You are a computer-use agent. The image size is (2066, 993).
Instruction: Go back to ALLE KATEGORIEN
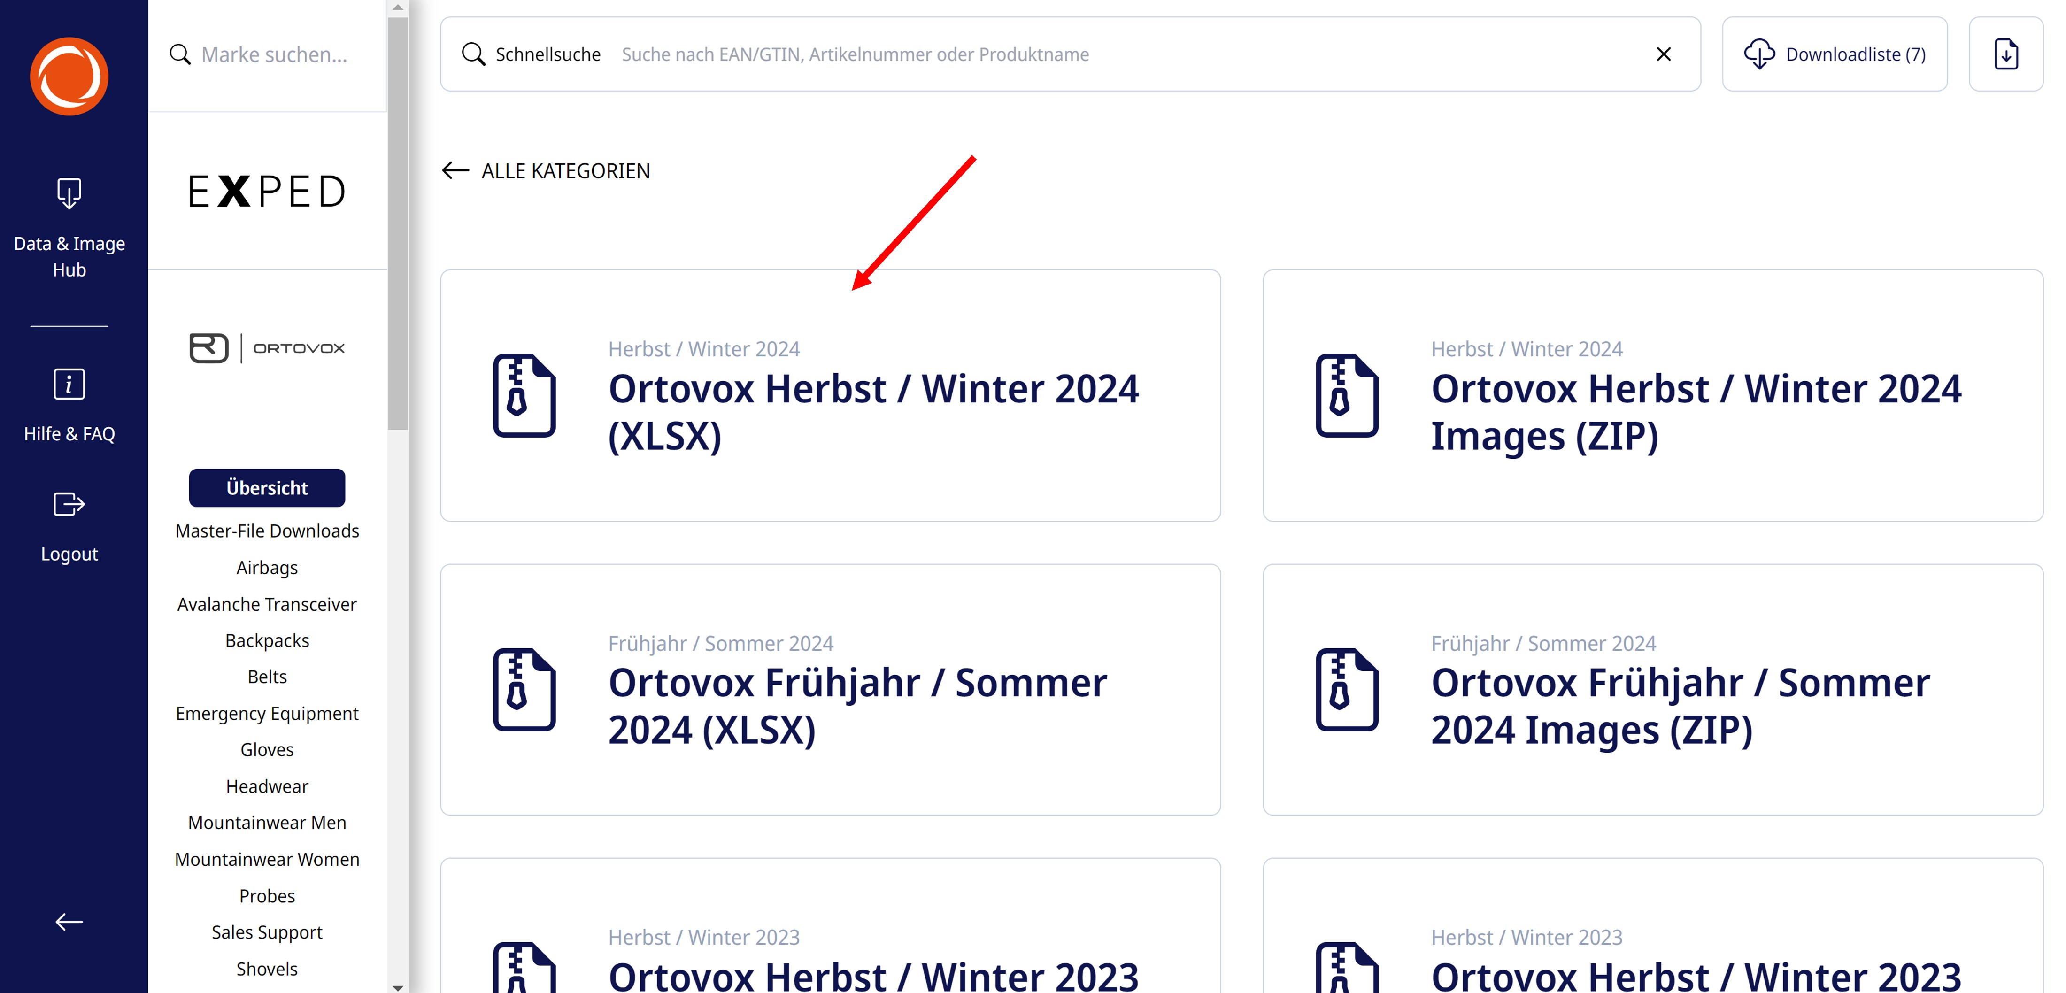(x=565, y=171)
